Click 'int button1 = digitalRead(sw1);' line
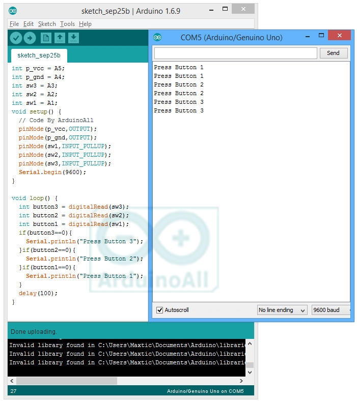357x401 pixels. tap(74, 224)
